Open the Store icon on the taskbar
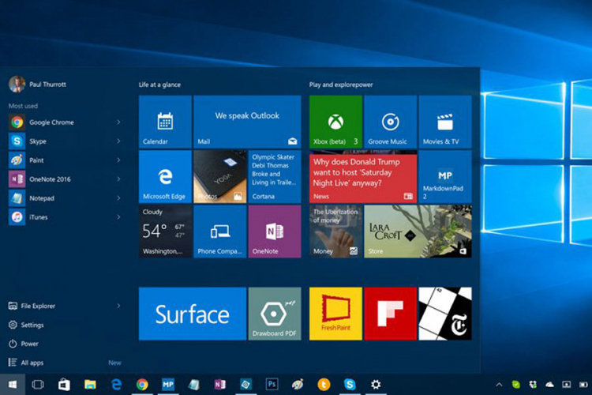This screenshot has width=592, height=395. [x=64, y=385]
